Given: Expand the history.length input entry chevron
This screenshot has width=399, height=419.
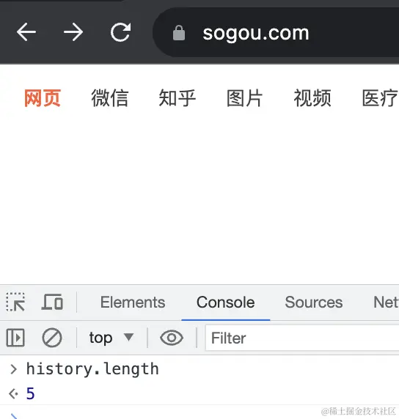Looking at the screenshot, I should tap(13, 369).
